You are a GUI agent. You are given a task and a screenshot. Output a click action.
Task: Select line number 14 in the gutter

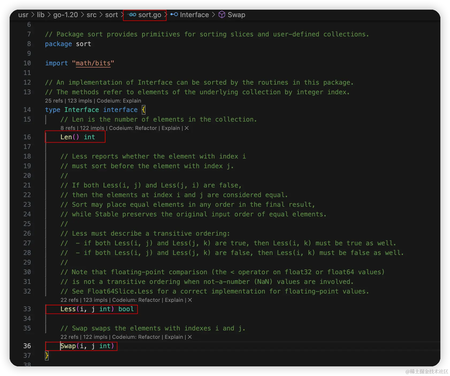tap(27, 110)
